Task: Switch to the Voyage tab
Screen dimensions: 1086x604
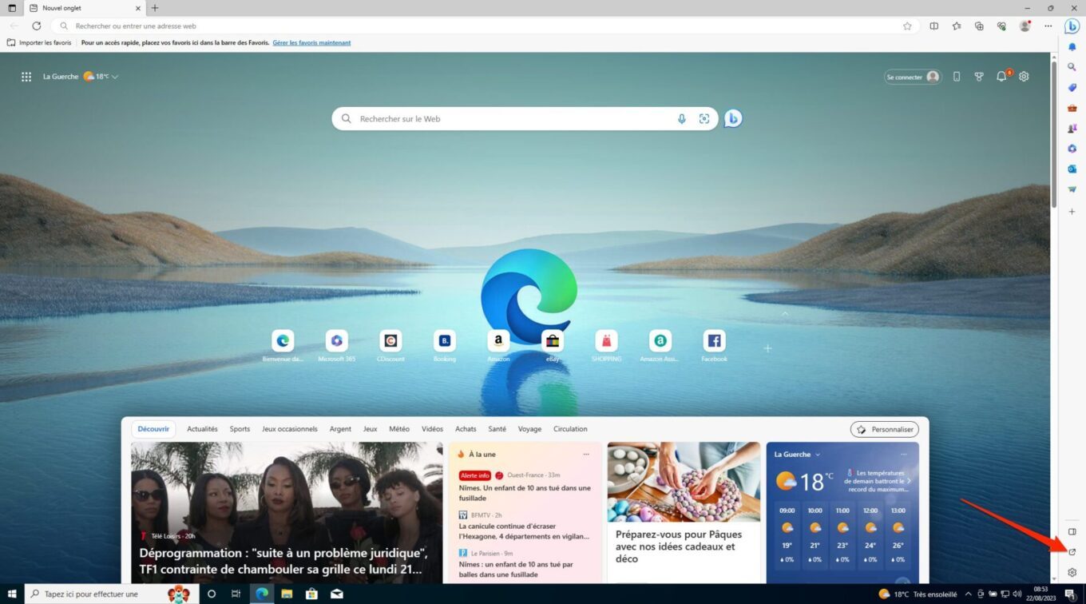Action: [529, 429]
